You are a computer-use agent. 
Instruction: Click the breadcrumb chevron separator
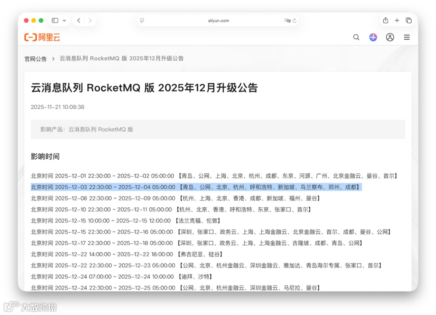click(x=53, y=59)
